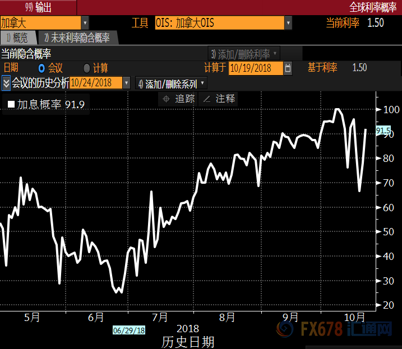Click the 当前利率 1.50 value
The width and height of the screenshot is (402, 349).
pos(376,23)
